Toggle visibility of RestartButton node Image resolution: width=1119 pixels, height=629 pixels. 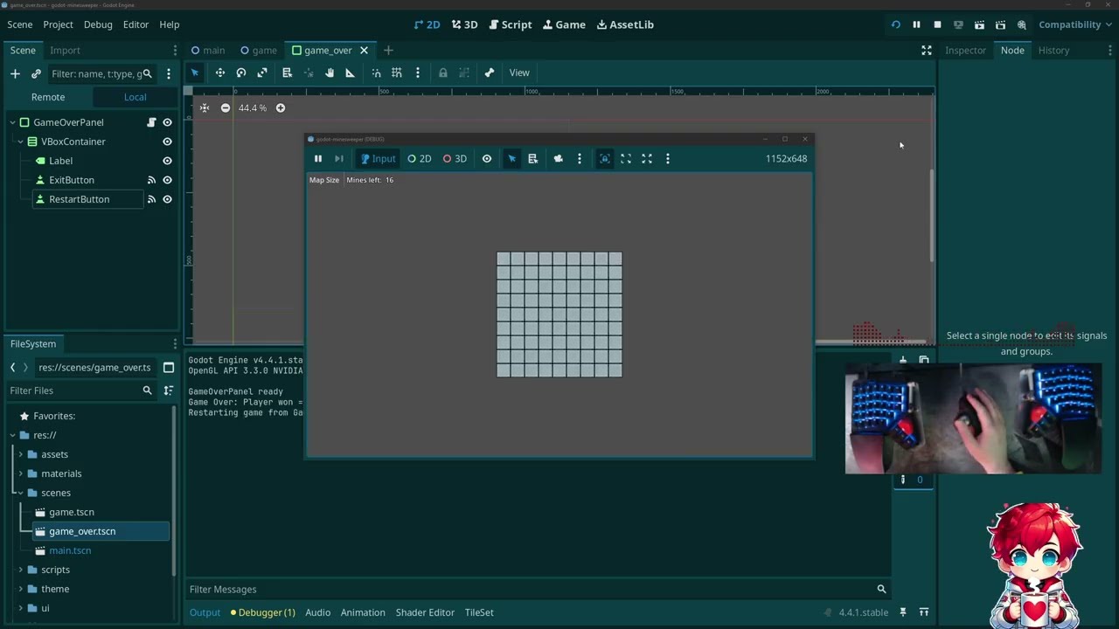(x=167, y=199)
